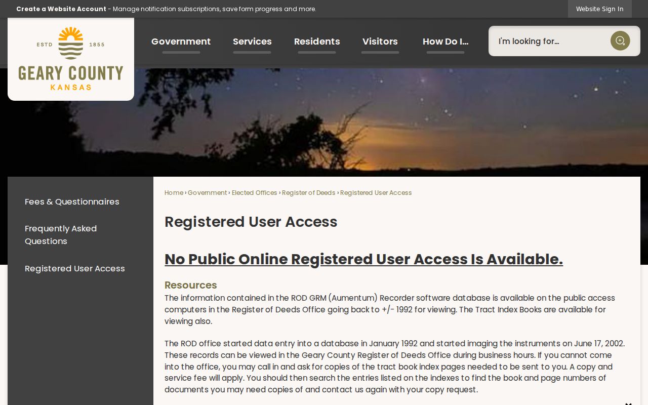Close the popup with the X icon at bottom right
The height and width of the screenshot is (405, 648).
628,403
